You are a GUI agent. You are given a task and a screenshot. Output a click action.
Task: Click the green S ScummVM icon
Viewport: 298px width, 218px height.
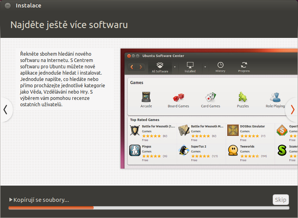tap(282, 150)
